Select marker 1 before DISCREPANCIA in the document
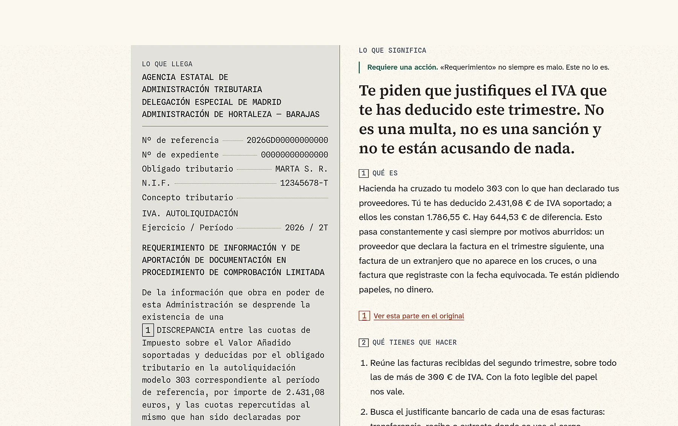Viewport: 678px width, 426px height. [x=148, y=330]
